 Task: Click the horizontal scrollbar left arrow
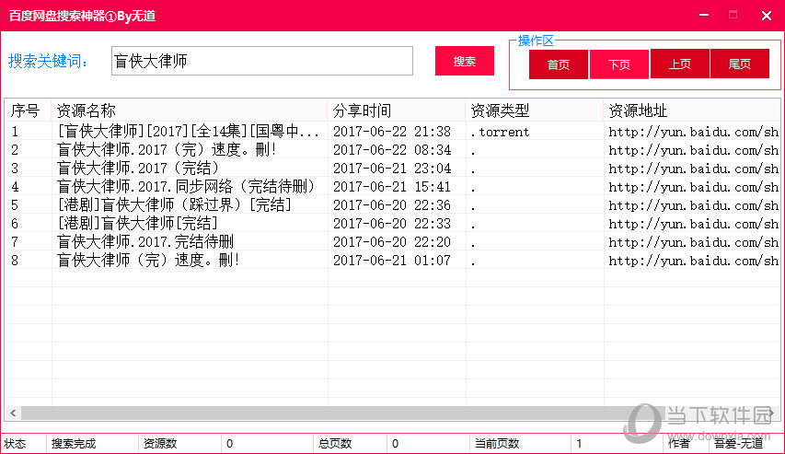(13, 413)
